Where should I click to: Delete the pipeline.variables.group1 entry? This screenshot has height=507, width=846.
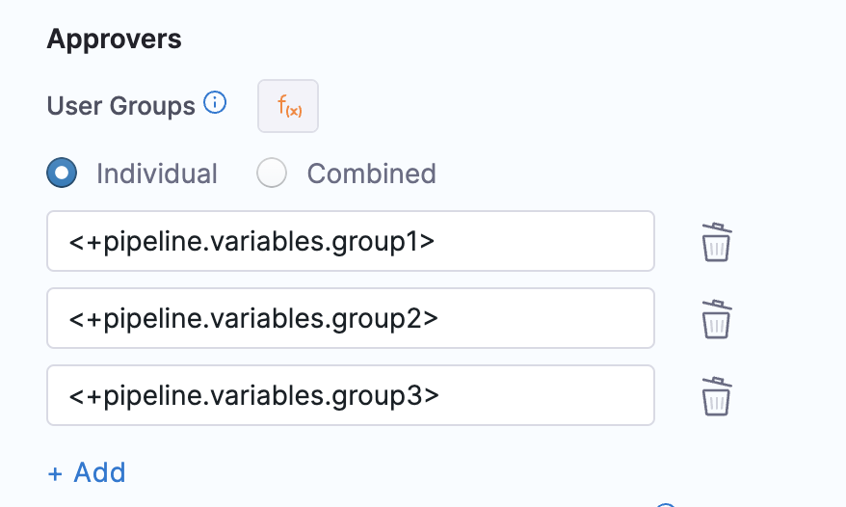click(716, 242)
